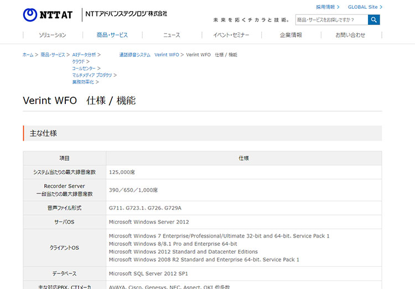Click the 項目 column header
Screen dimensions: 415x289
[x=64, y=158]
